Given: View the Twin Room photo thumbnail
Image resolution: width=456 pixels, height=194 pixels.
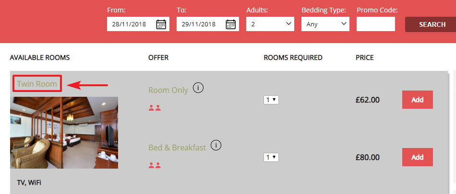Looking at the screenshot, I should pyautogui.click(x=64, y=133).
